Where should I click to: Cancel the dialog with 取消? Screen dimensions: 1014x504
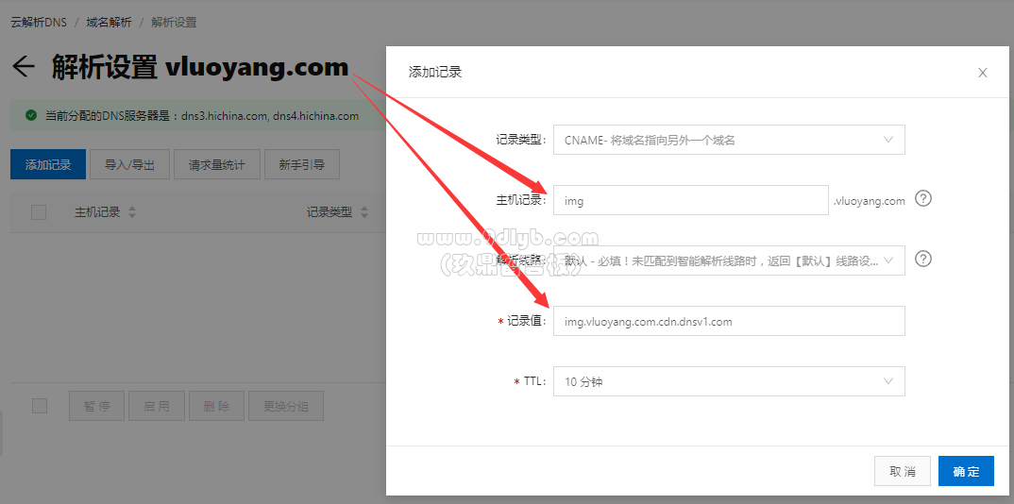coord(903,471)
